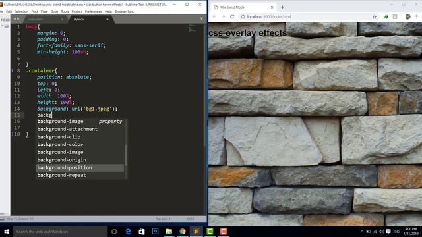Image resolution: width=422 pixels, height=237 pixels.
Task: Open the red Camtasia recorder icon
Action: pos(224,231)
